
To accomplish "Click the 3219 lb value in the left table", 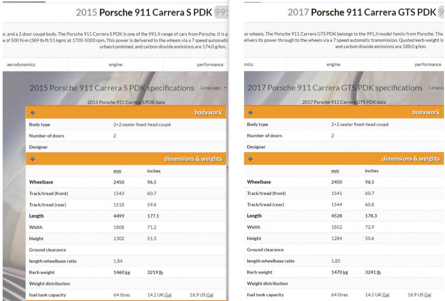I will coord(155,272).
